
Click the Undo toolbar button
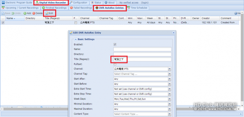coord(16,13)
